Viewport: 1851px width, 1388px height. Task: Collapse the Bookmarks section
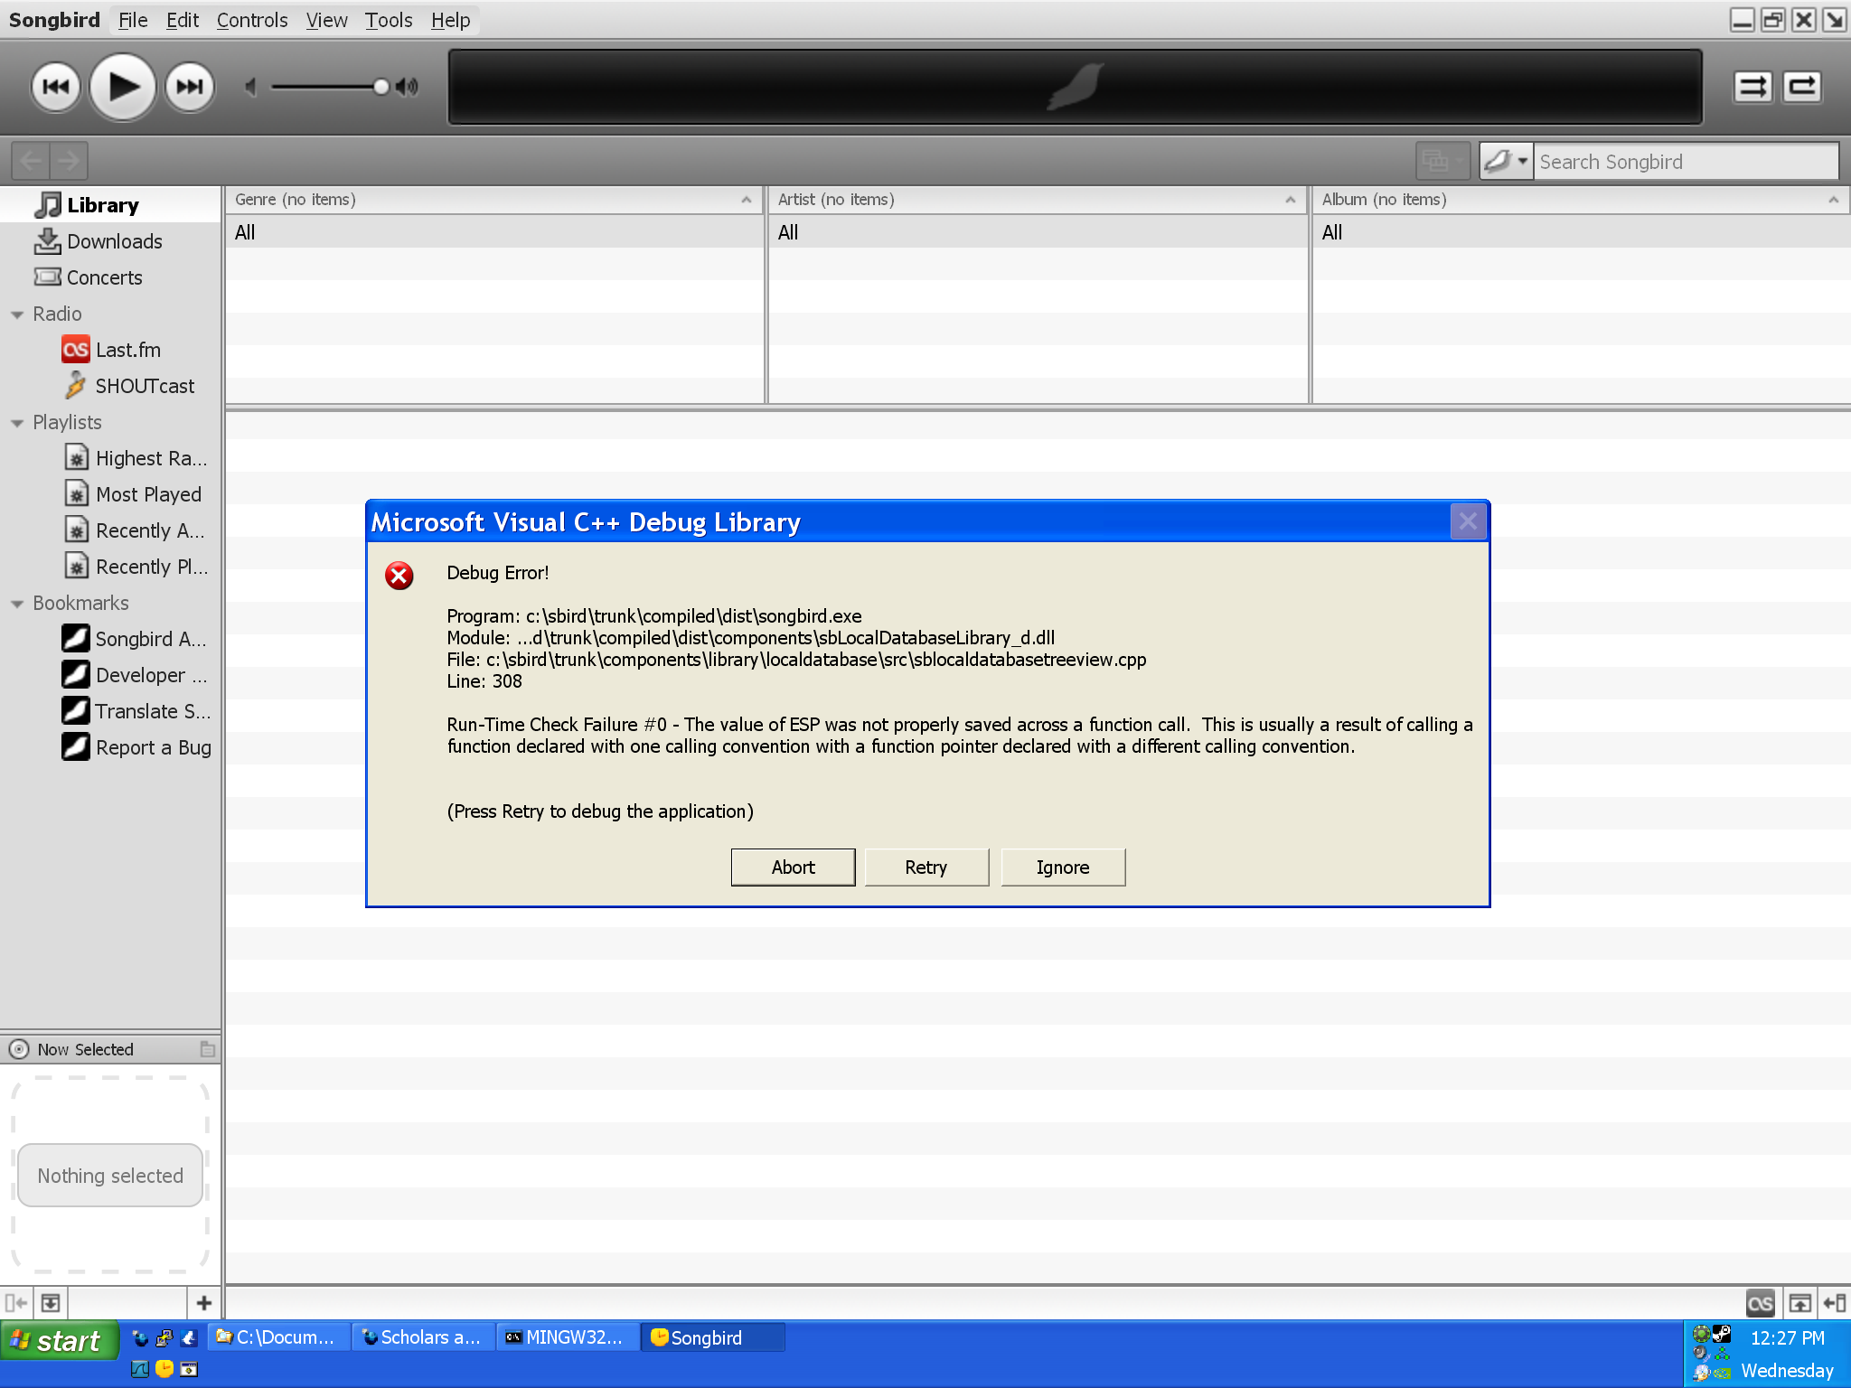17,604
